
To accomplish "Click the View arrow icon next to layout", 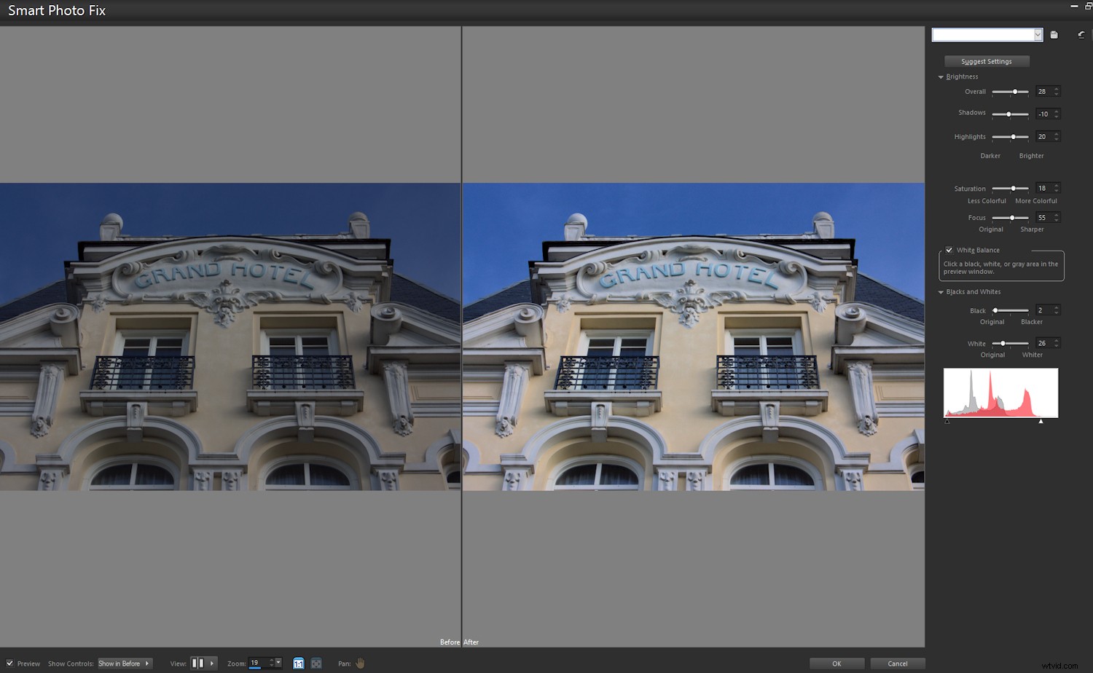I will (x=211, y=663).
